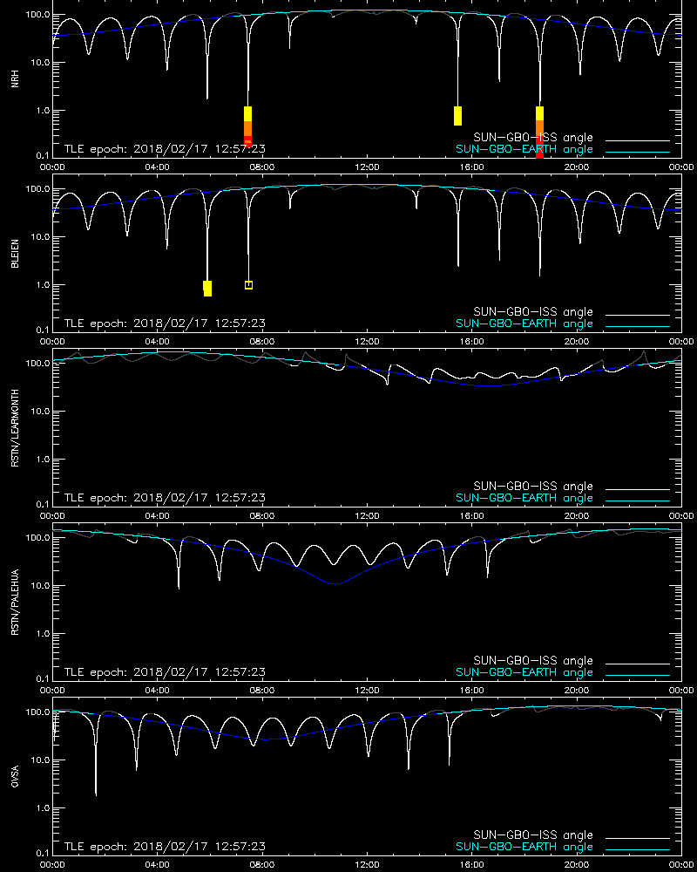Select the yellow-orange-red marker near 07:30 in NRH
Viewport: 697px width, 872px height.
pos(248,126)
